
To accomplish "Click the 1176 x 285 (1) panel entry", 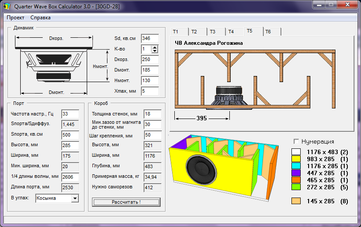I will click(x=328, y=166).
